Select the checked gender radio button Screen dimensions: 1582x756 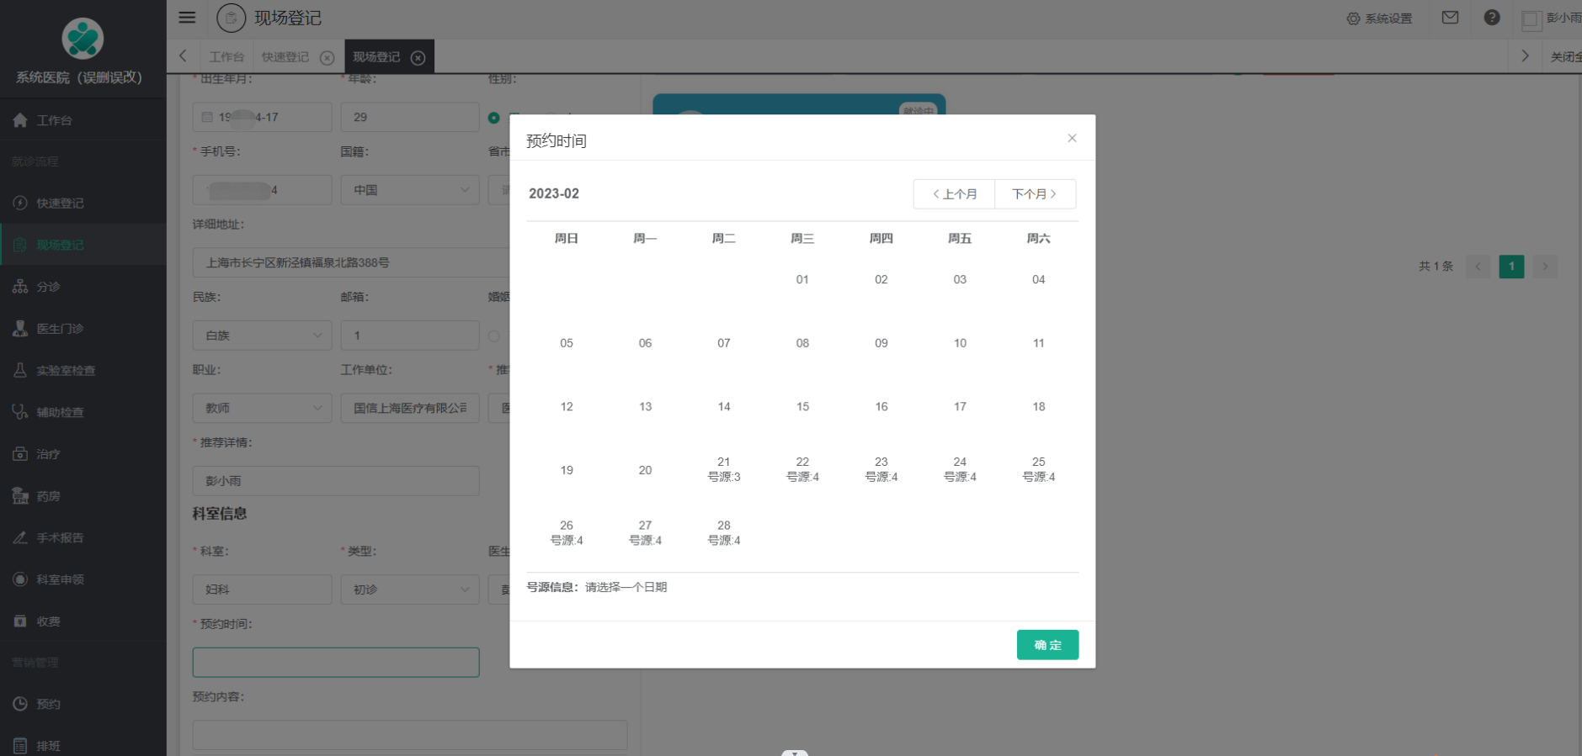pos(494,118)
